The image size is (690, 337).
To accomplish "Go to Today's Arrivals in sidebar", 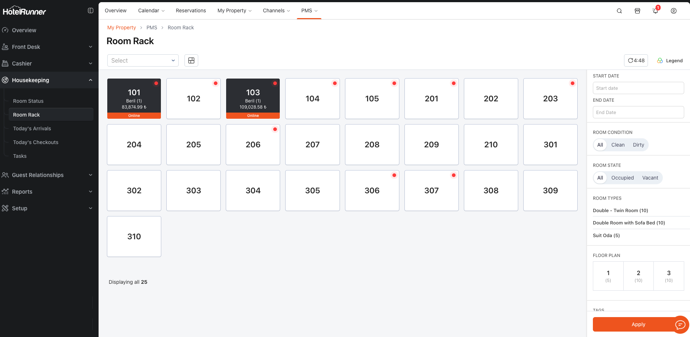I will pos(32,129).
